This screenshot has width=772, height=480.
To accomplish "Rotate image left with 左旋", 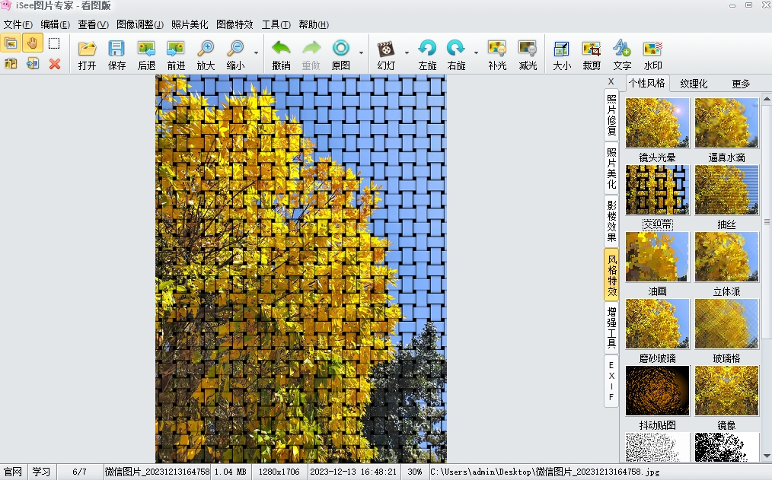I will click(x=427, y=55).
